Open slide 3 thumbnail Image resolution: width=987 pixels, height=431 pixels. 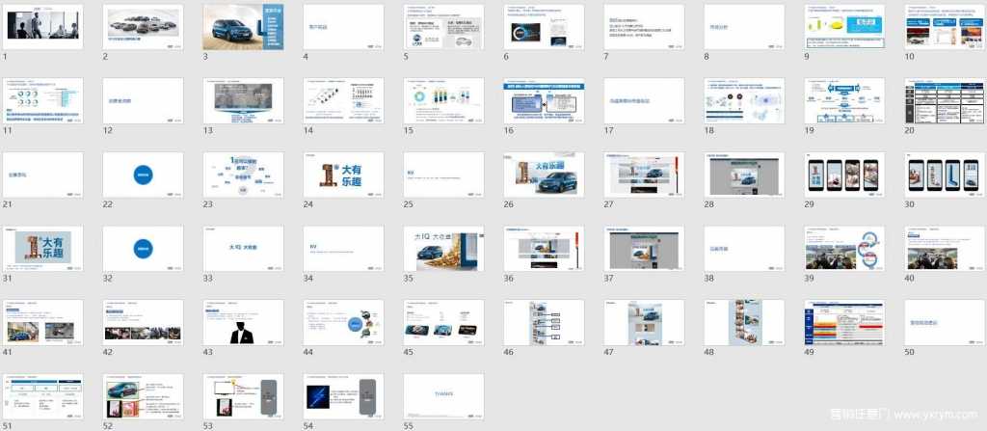tap(243, 27)
